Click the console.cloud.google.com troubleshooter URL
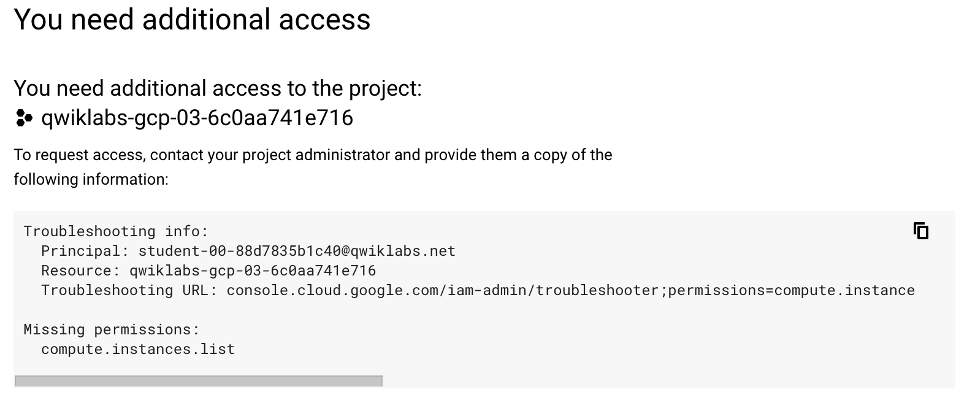The height and width of the screenshot is (400, 975). pyautogui.click(x=570, y=290)
